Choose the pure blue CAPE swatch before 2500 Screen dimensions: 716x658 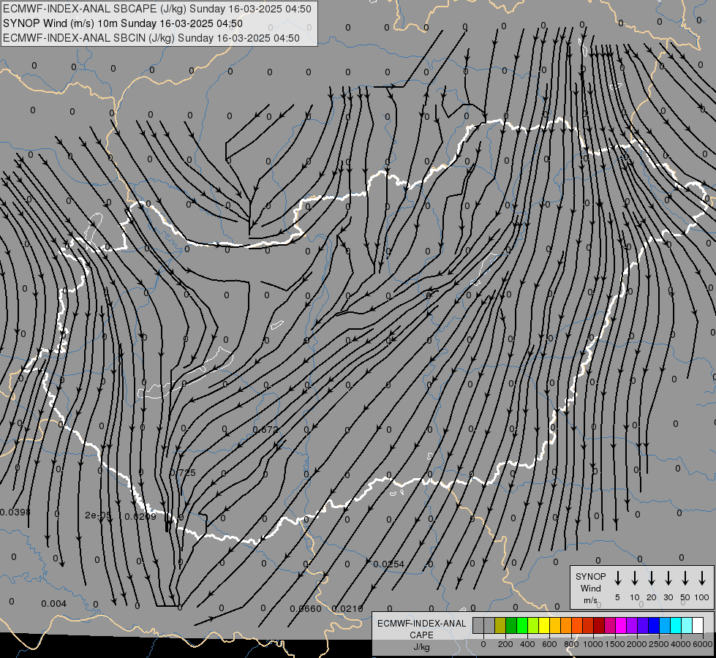pos(655,625)
